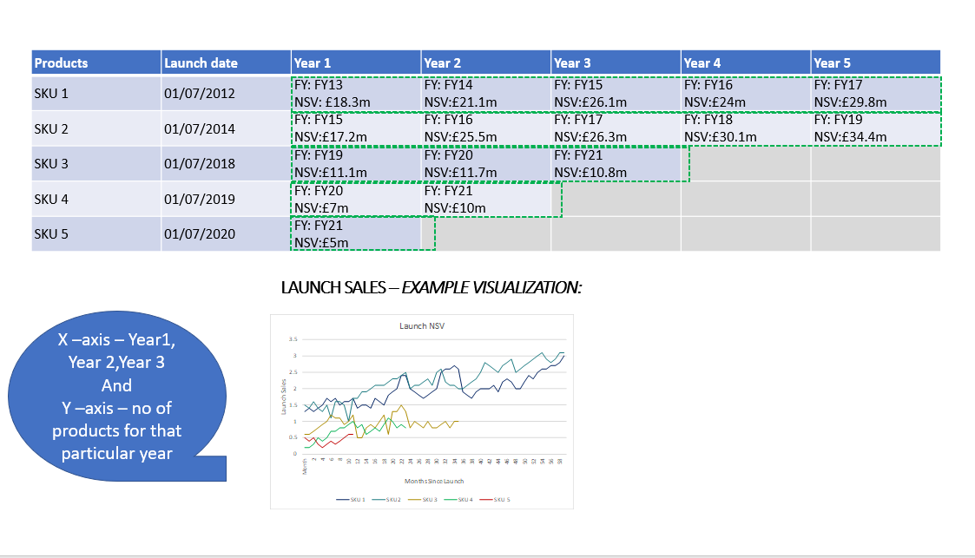Select the blue X-axis / Y-axis callout bubble
975x558 pixels.
(x=117, y=396)
